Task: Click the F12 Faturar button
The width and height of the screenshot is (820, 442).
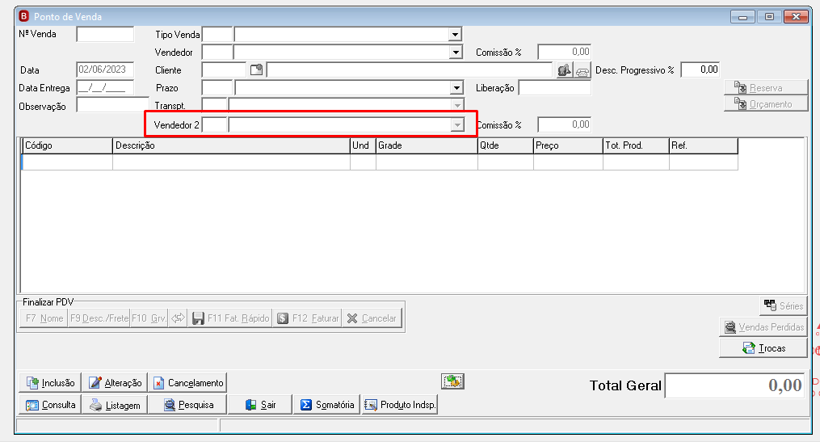Action: [x=307, y=318]
